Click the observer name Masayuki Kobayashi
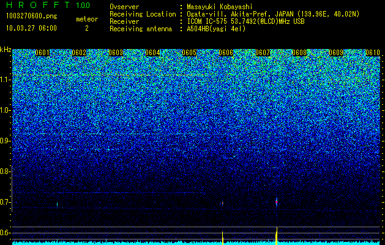This screenshot has height=245, width=385. (x=220, y=7)
